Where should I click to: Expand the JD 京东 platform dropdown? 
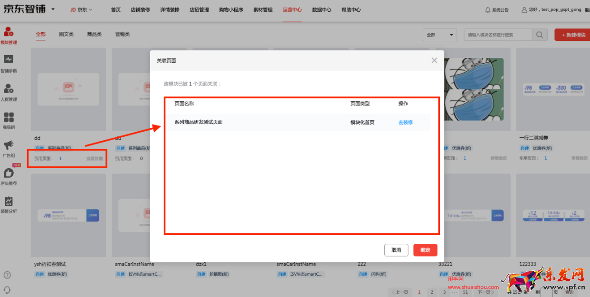[81, 10]
